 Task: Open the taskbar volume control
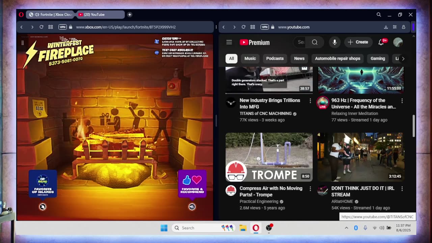point(382,228)
